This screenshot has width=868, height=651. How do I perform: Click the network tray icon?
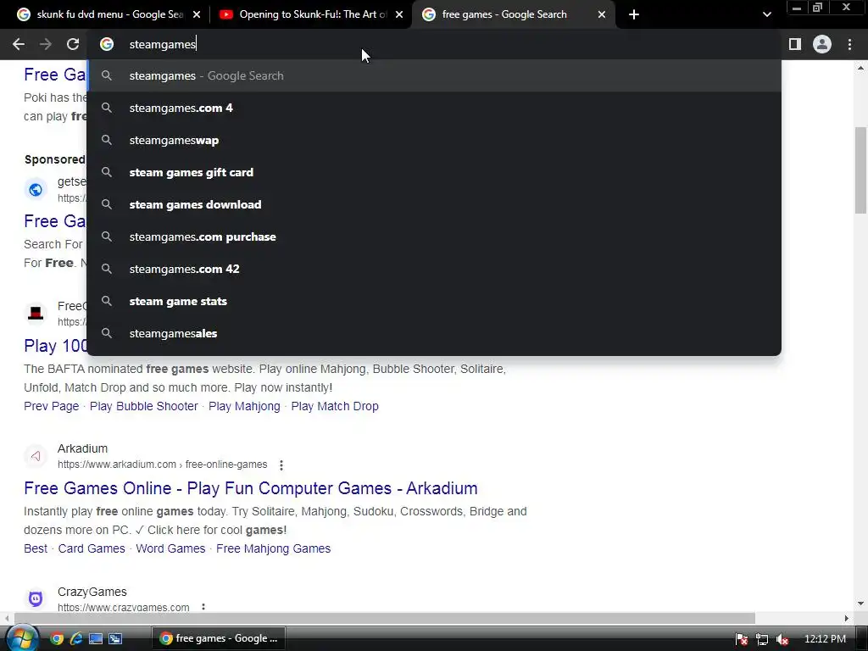[762, 639]
